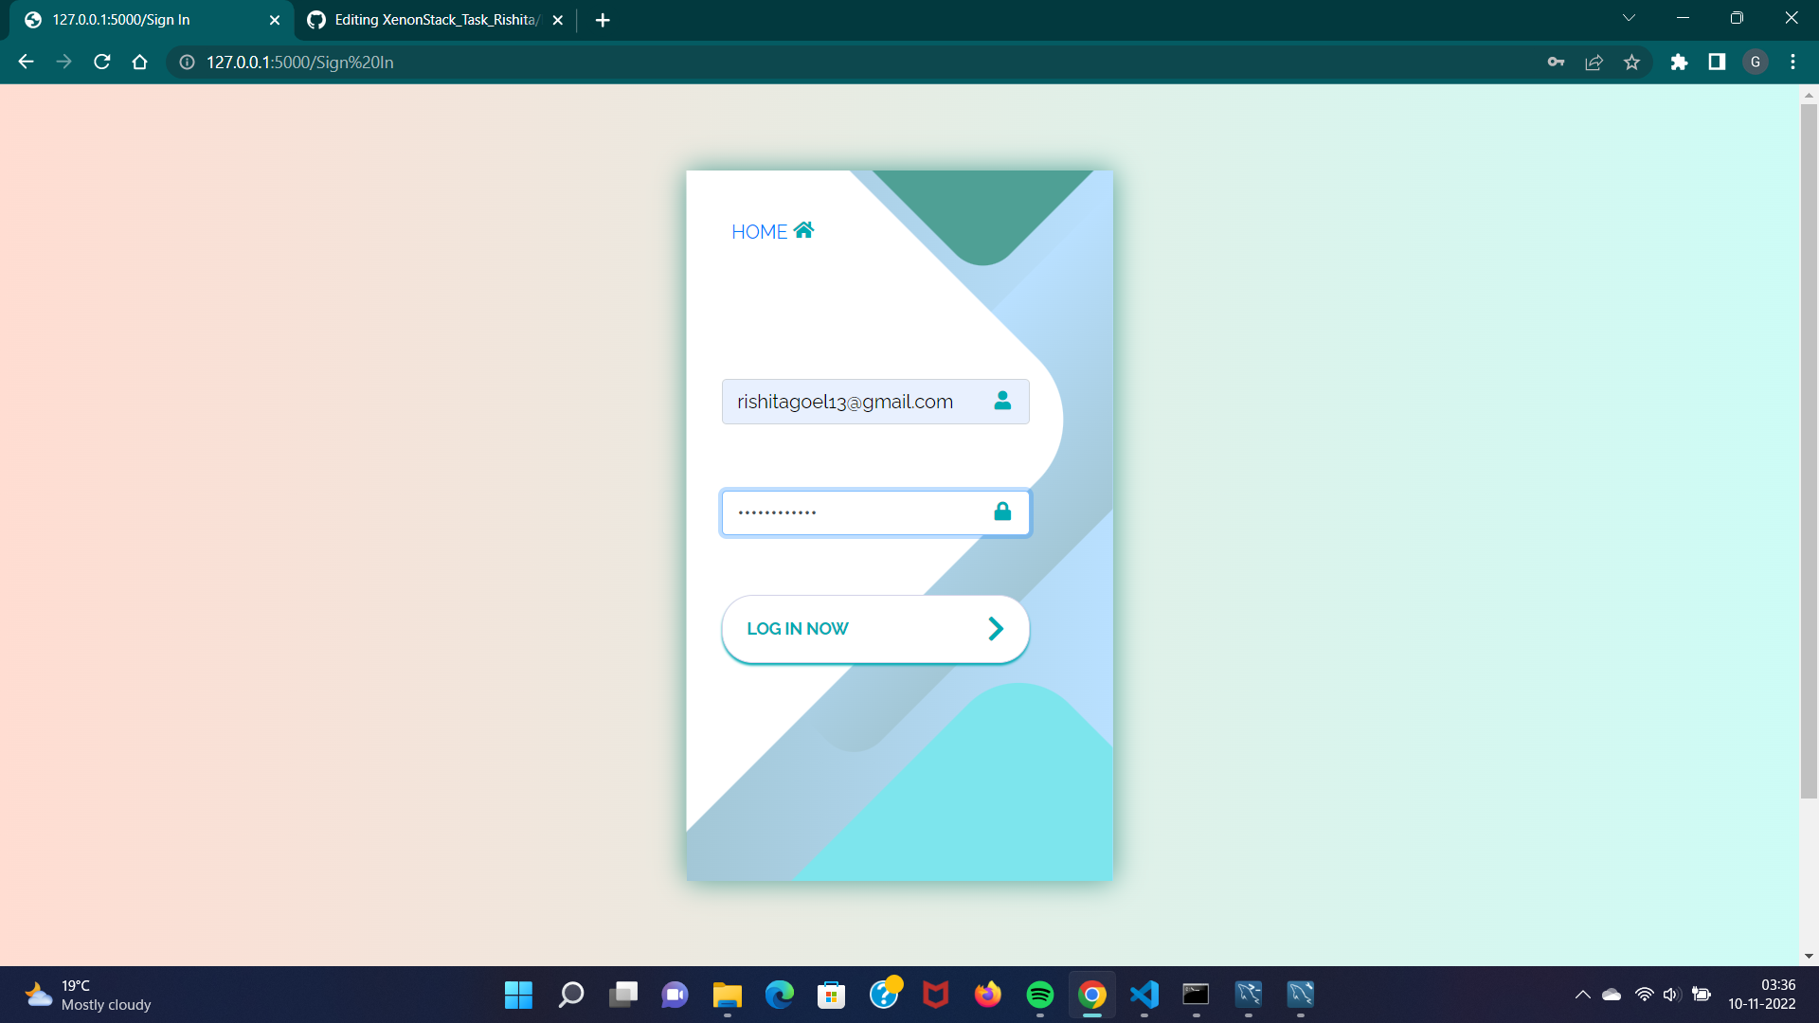Click the share icon in the browser toolbar

tap(1594, 62)
